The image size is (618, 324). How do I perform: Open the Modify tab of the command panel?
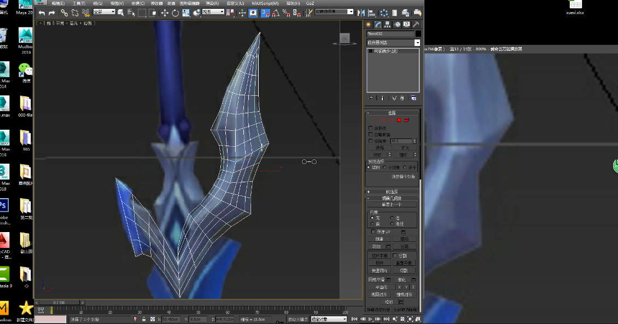coord(378,25)
